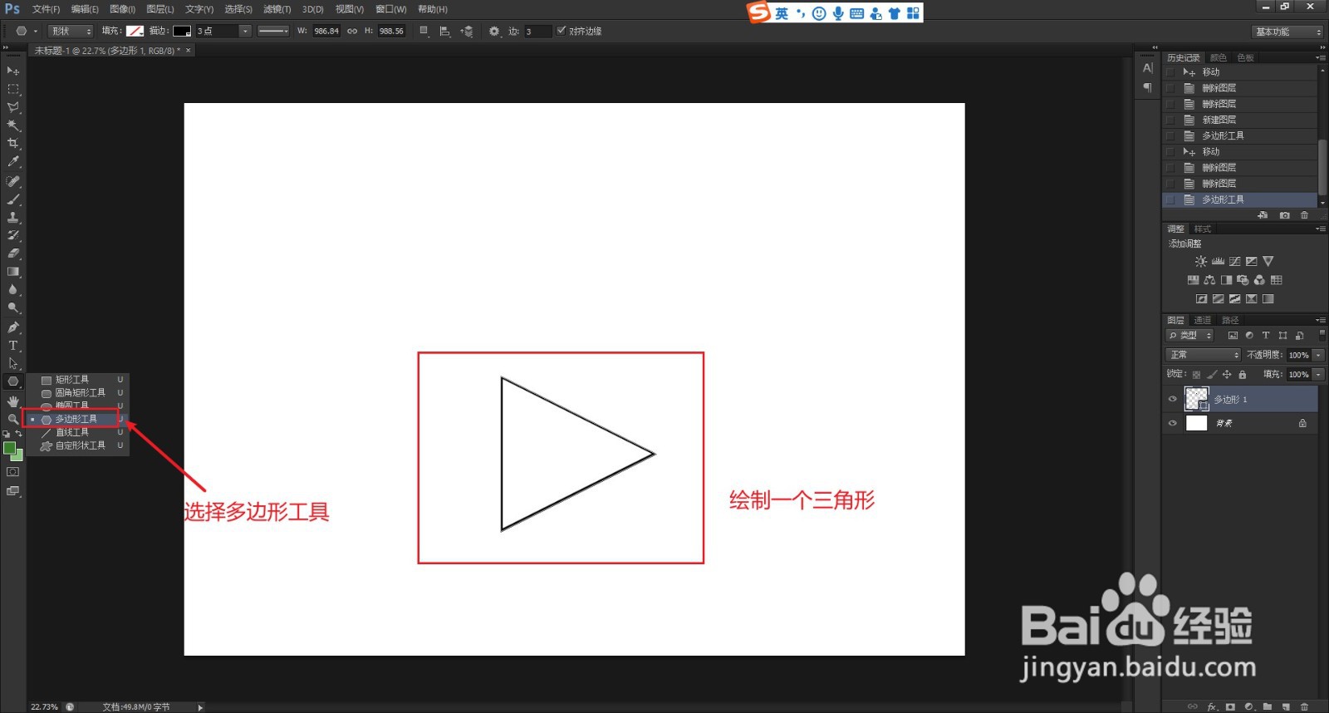Select the Gradient tool
Viewport: 1329px width, 713px height.
[x=13, y=272]
